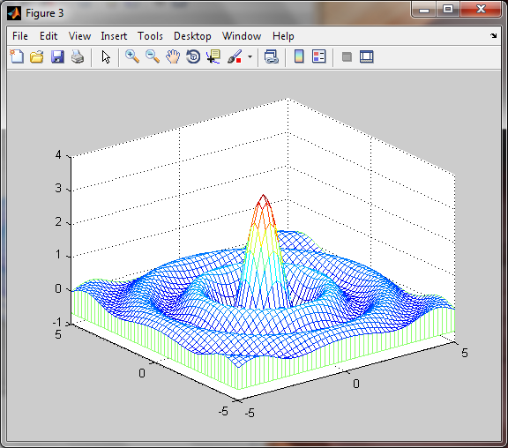Click the New Figure icon

[17, 56]
